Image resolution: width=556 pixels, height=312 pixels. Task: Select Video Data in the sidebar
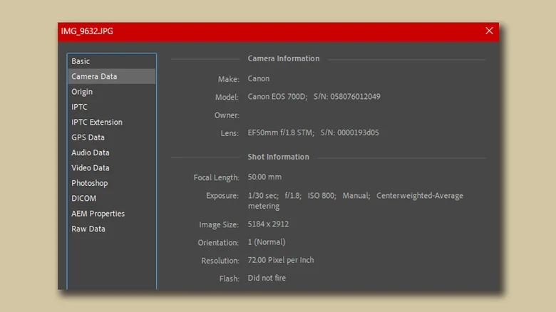point(90,168)
